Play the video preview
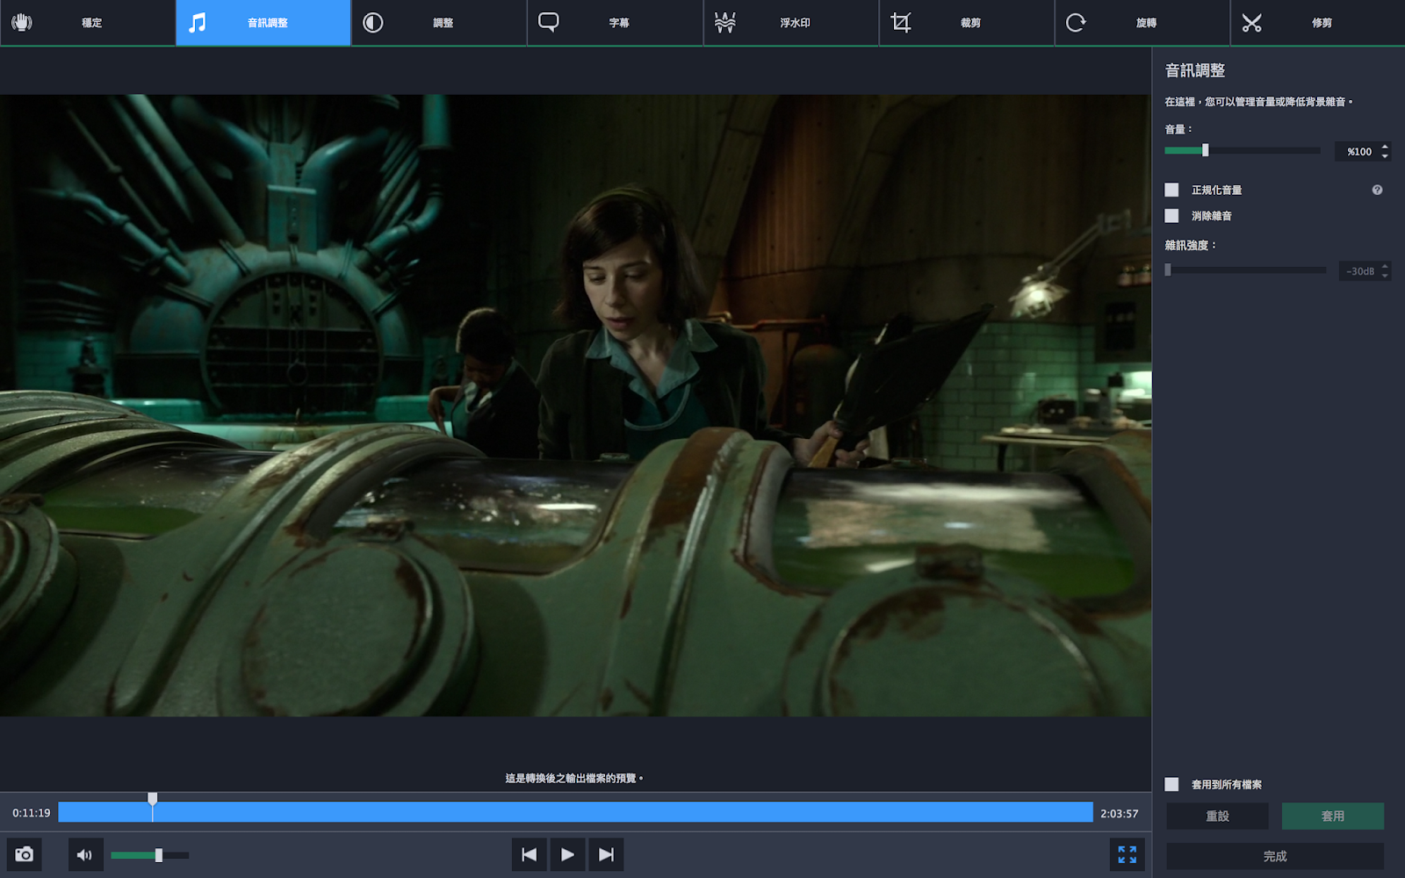The height and width of the screenshot is (878, 1405). 567,854
